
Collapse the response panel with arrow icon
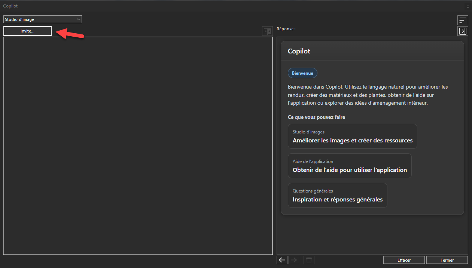[x=463, y=31]
